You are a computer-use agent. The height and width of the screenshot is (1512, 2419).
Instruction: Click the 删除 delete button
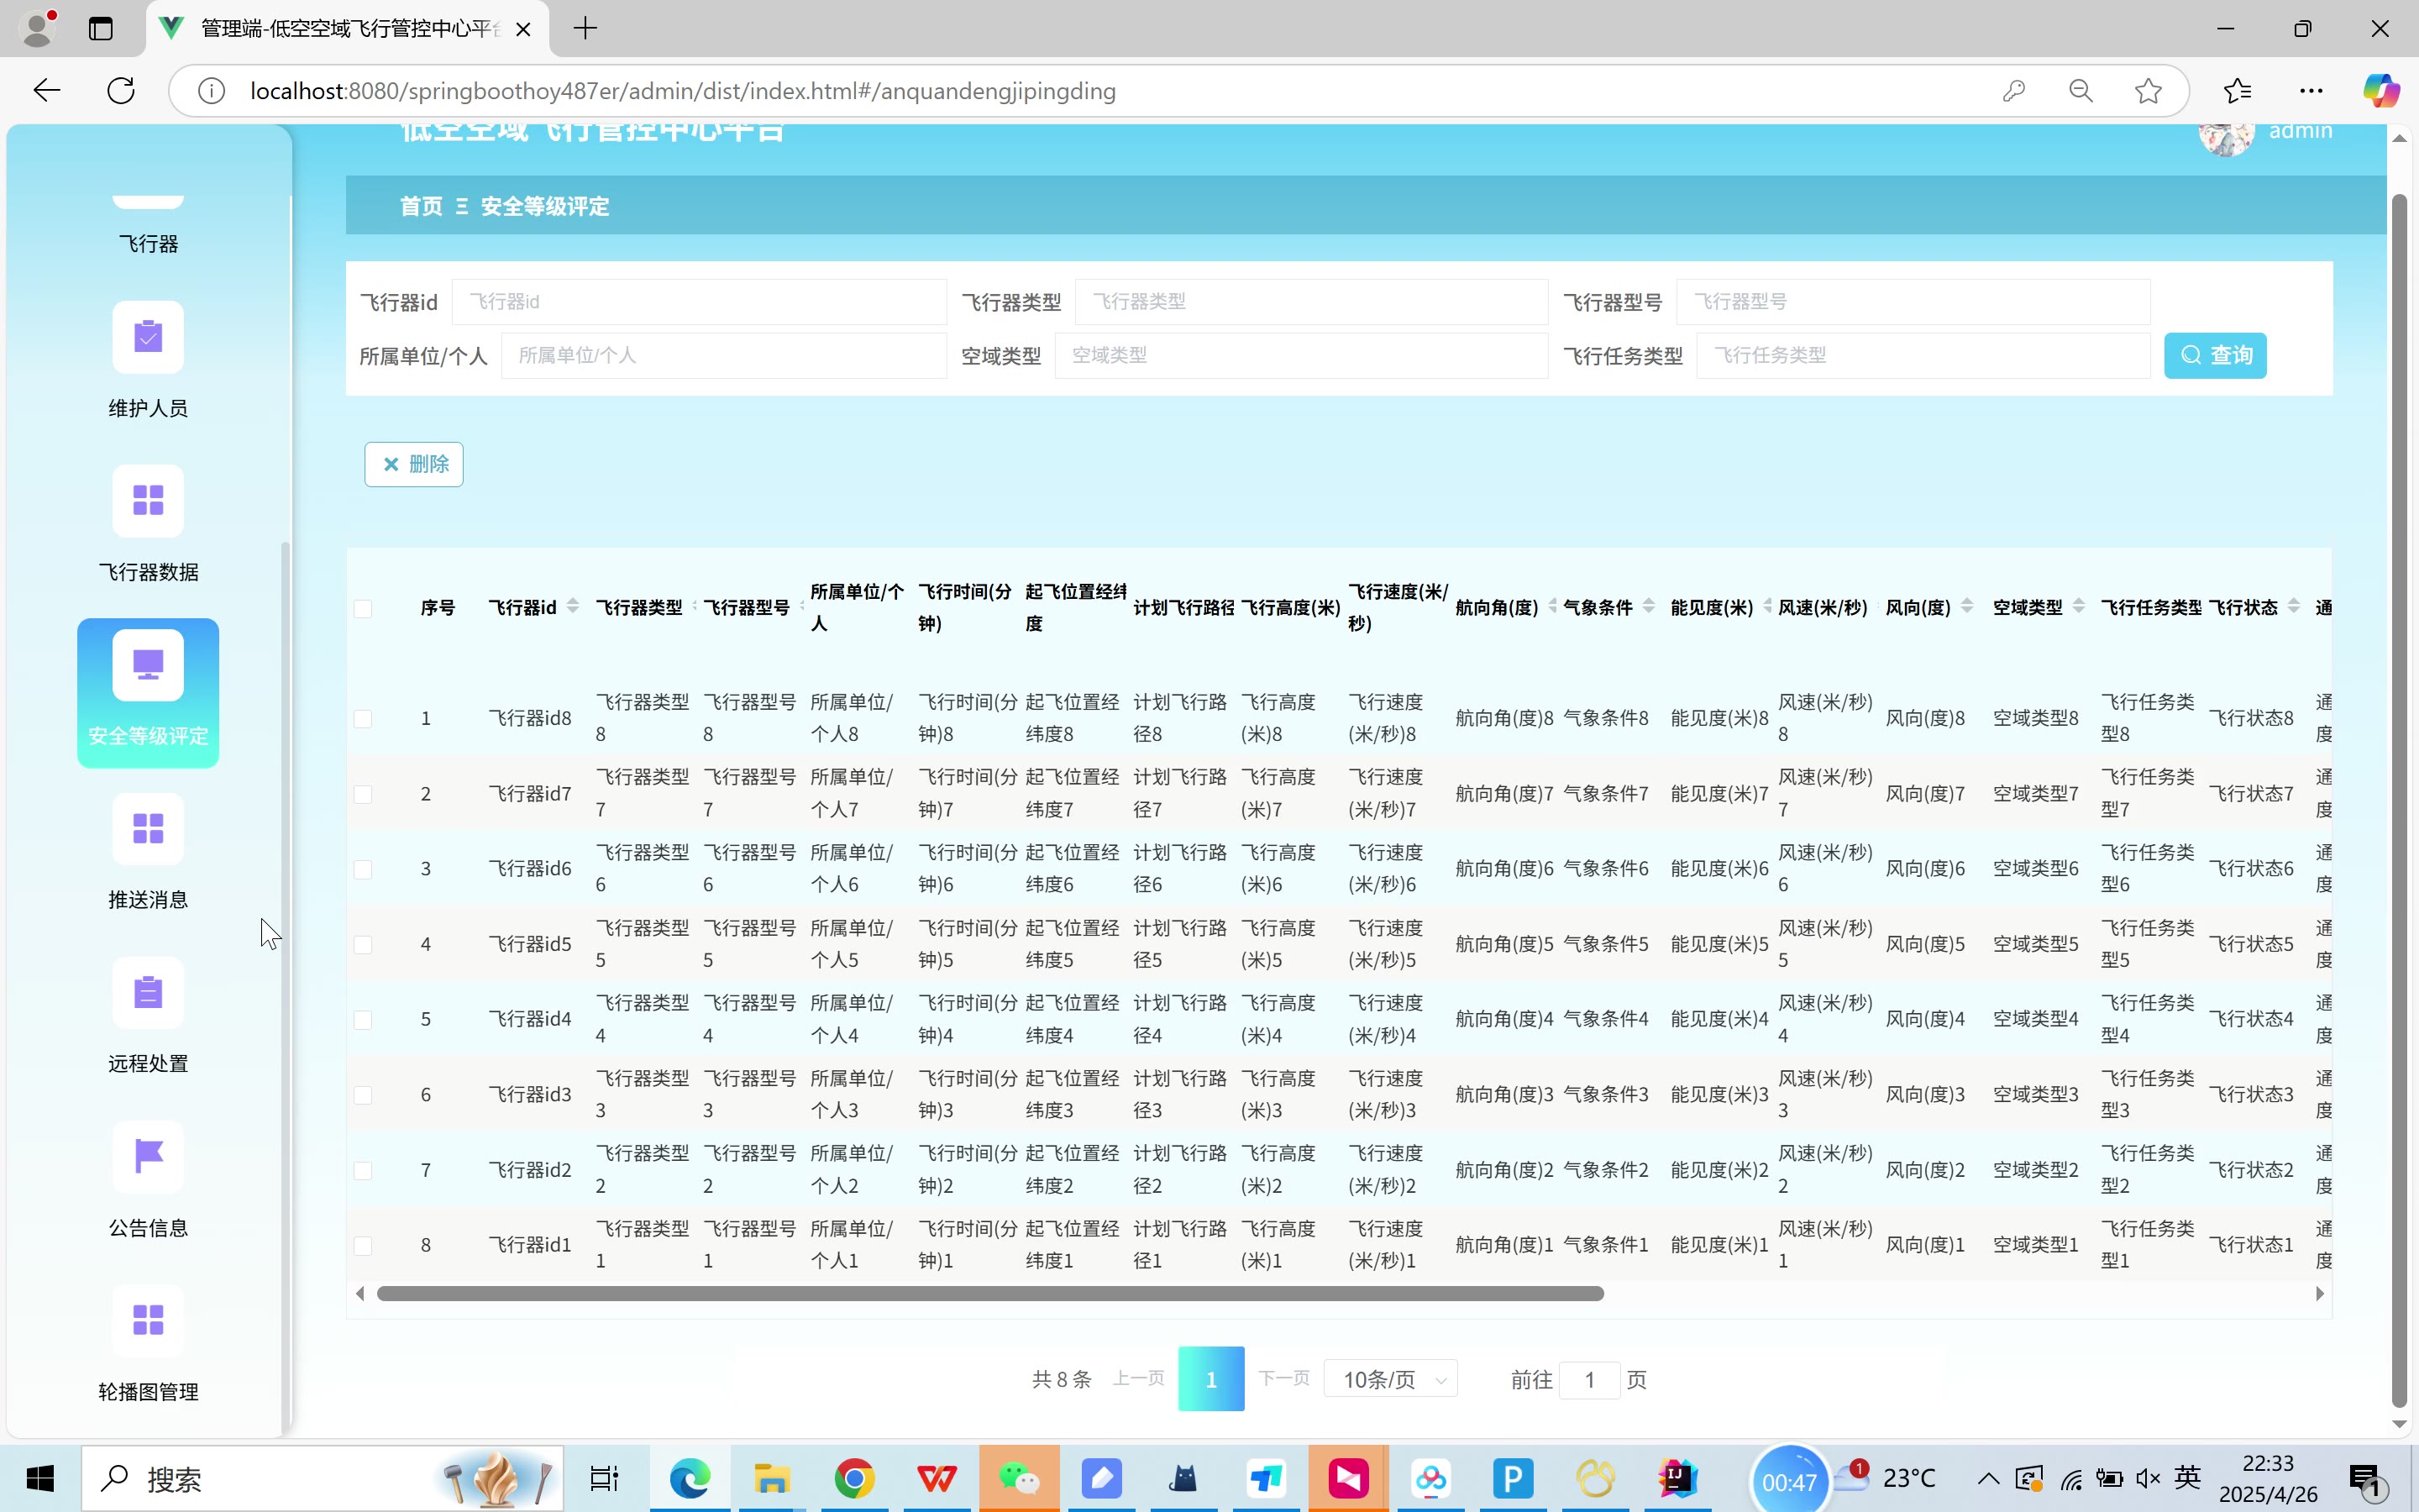(414, 464)
